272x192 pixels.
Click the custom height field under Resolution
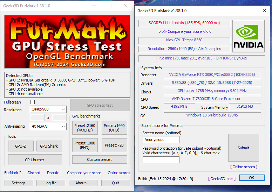[59, 118]
